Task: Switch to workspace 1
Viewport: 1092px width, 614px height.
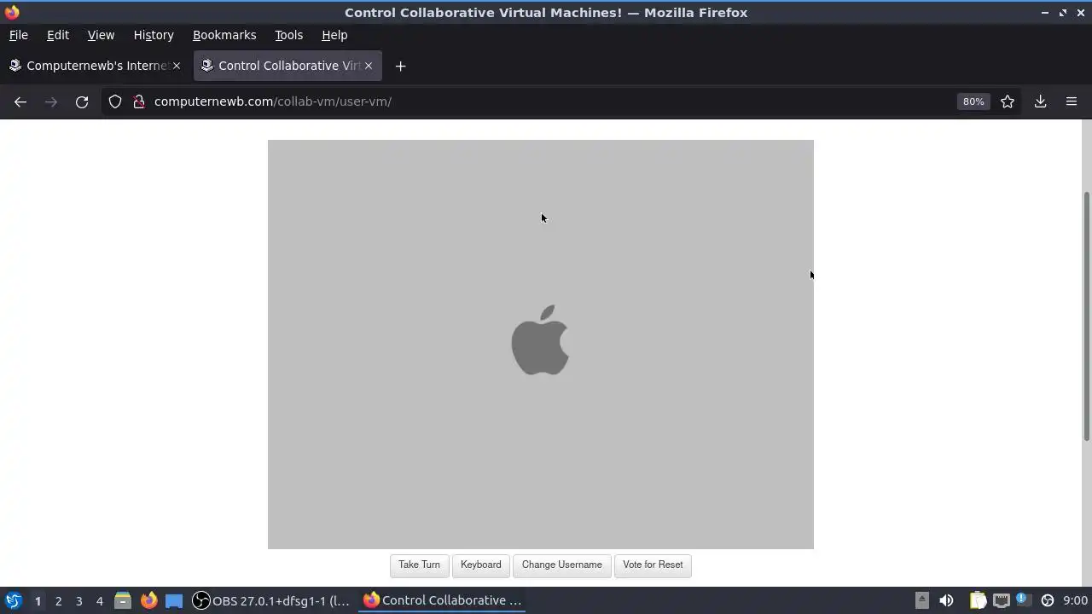Action: [x=38, y=601]
